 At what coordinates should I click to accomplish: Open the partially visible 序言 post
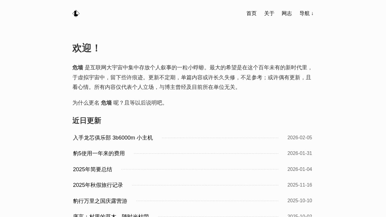point(111,215)
